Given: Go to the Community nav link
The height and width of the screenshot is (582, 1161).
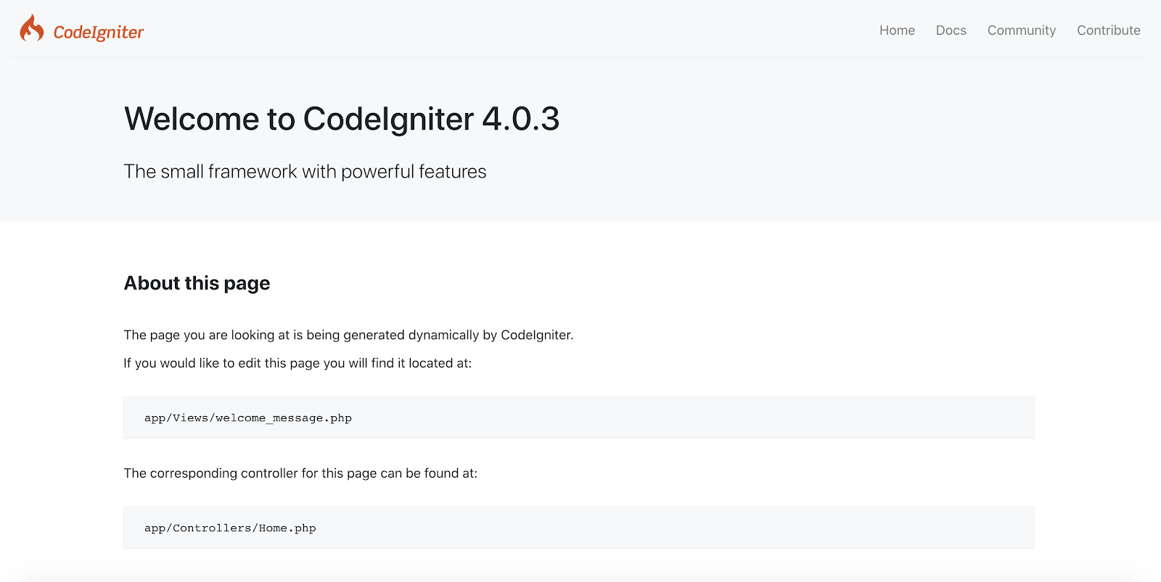Looking at the screenshot, I should pyautogui.click(x=1021, y=30).
